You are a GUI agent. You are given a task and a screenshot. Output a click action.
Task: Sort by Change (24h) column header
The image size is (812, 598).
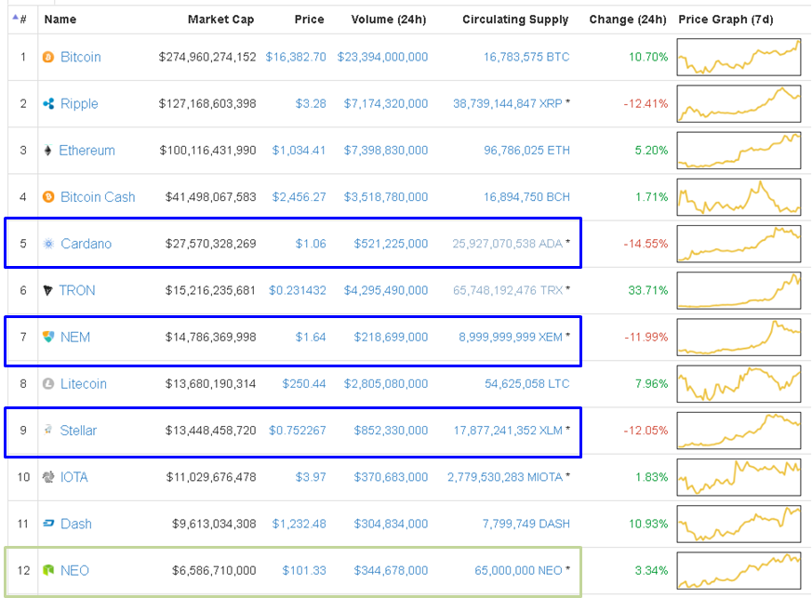(628, 19)
